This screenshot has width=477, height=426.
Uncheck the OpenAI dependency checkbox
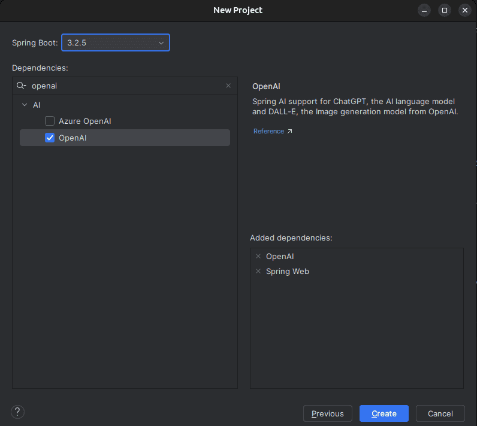[50, 138]
